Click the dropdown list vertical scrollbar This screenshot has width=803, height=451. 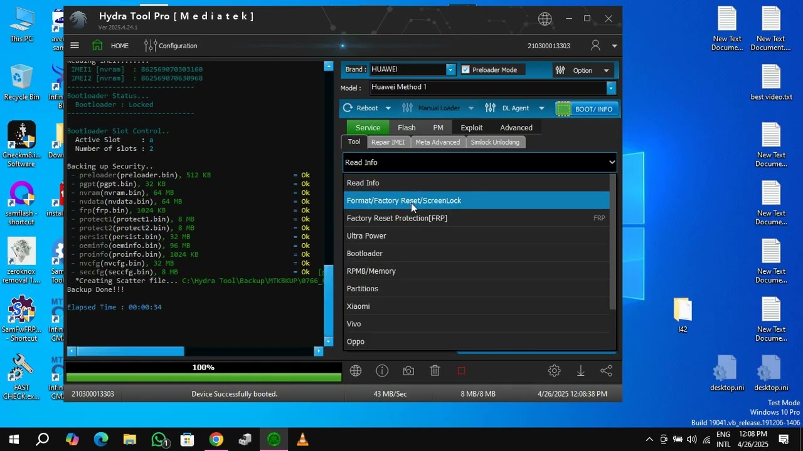[x=613, y=242]
